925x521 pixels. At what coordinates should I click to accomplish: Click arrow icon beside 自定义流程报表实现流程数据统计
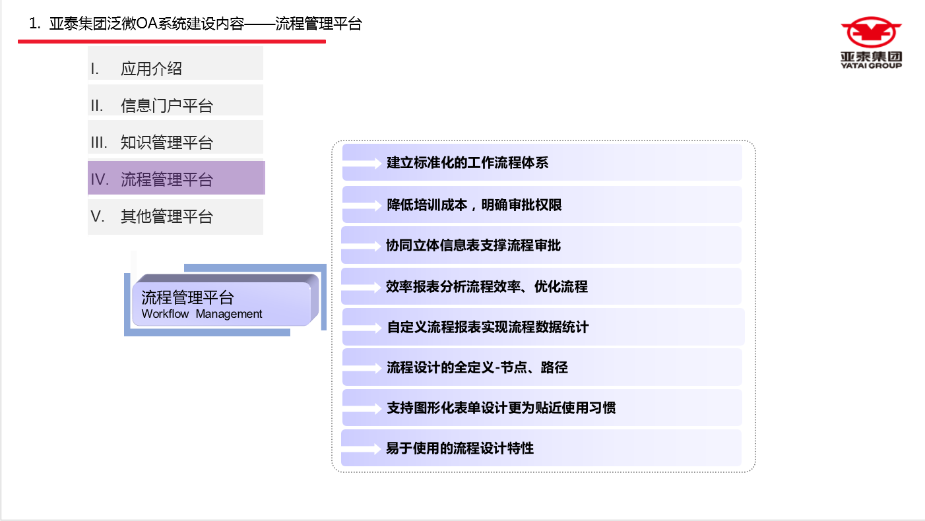point(362,328)
